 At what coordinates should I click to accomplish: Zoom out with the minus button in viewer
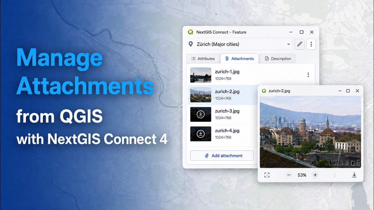(x=289, y=175)
